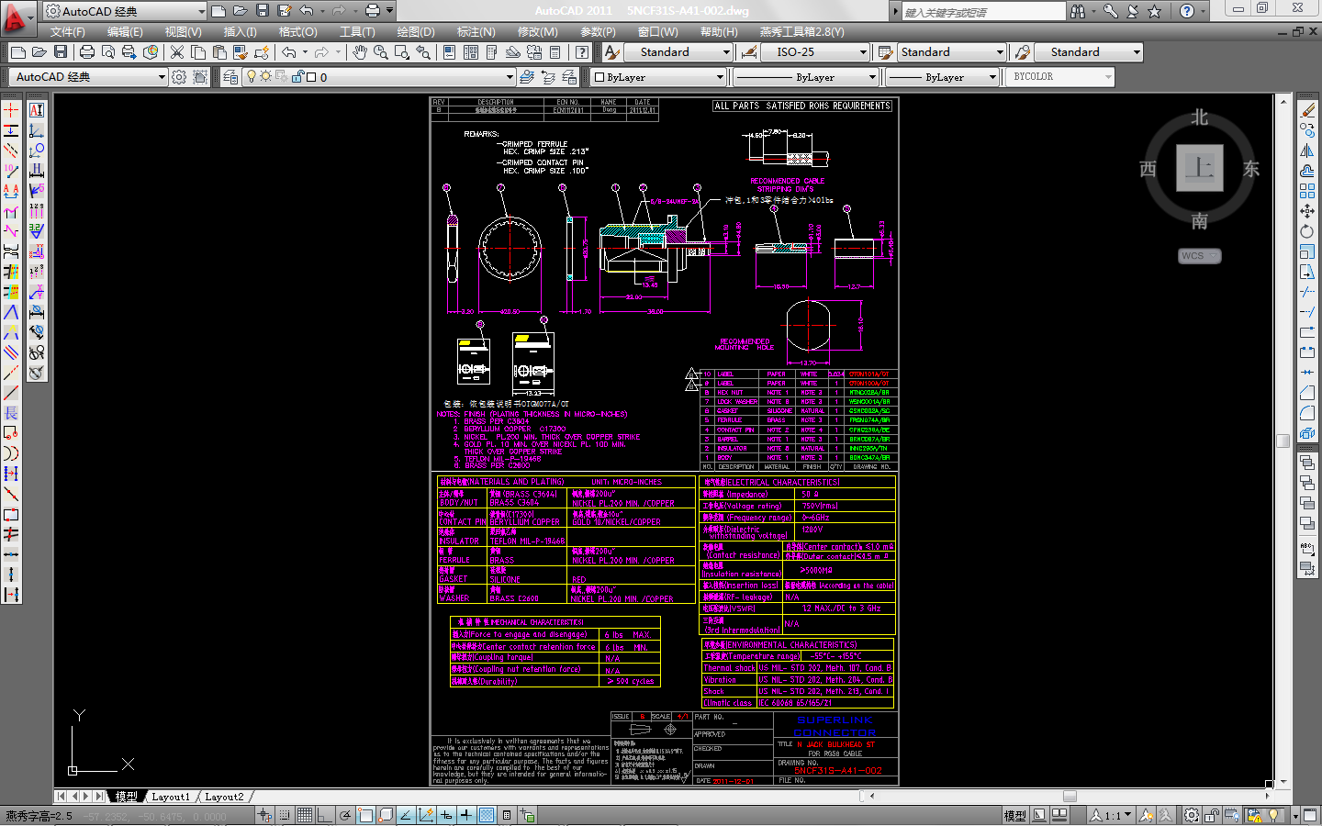Click the Help question mark in standard toolbar

click(582, 52)
